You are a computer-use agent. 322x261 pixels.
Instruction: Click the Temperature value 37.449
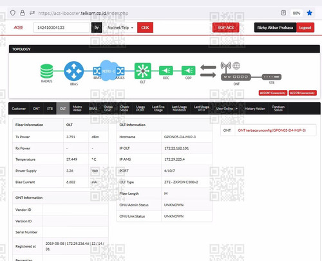click(x=71, y=159)
